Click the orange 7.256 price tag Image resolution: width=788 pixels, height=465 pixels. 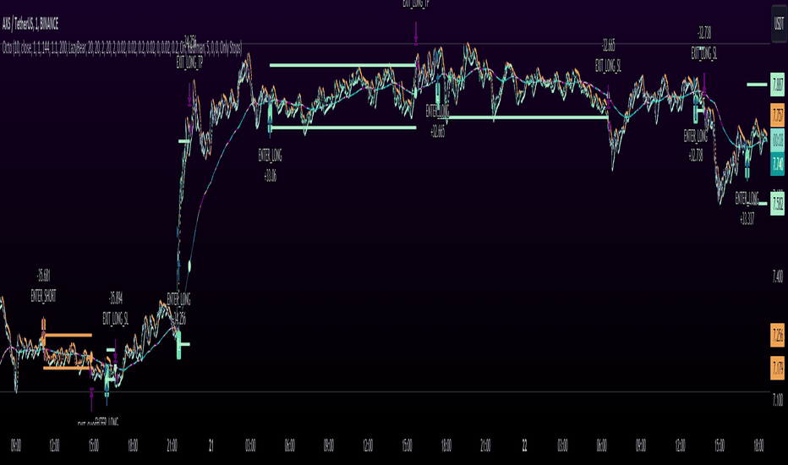click(x=778, y=335)
